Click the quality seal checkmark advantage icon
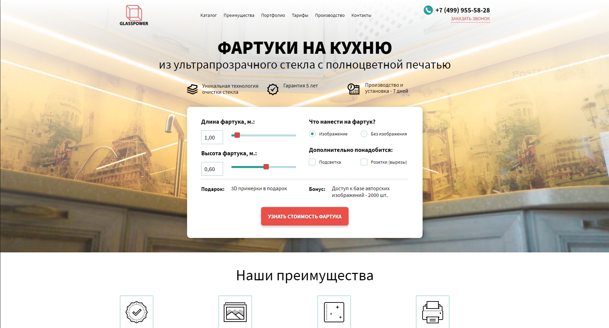 [137, 312]
